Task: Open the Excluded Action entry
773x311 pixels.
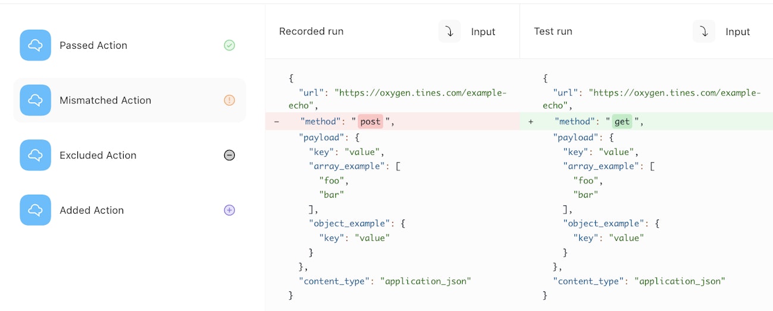Action: tap(98, 155)
